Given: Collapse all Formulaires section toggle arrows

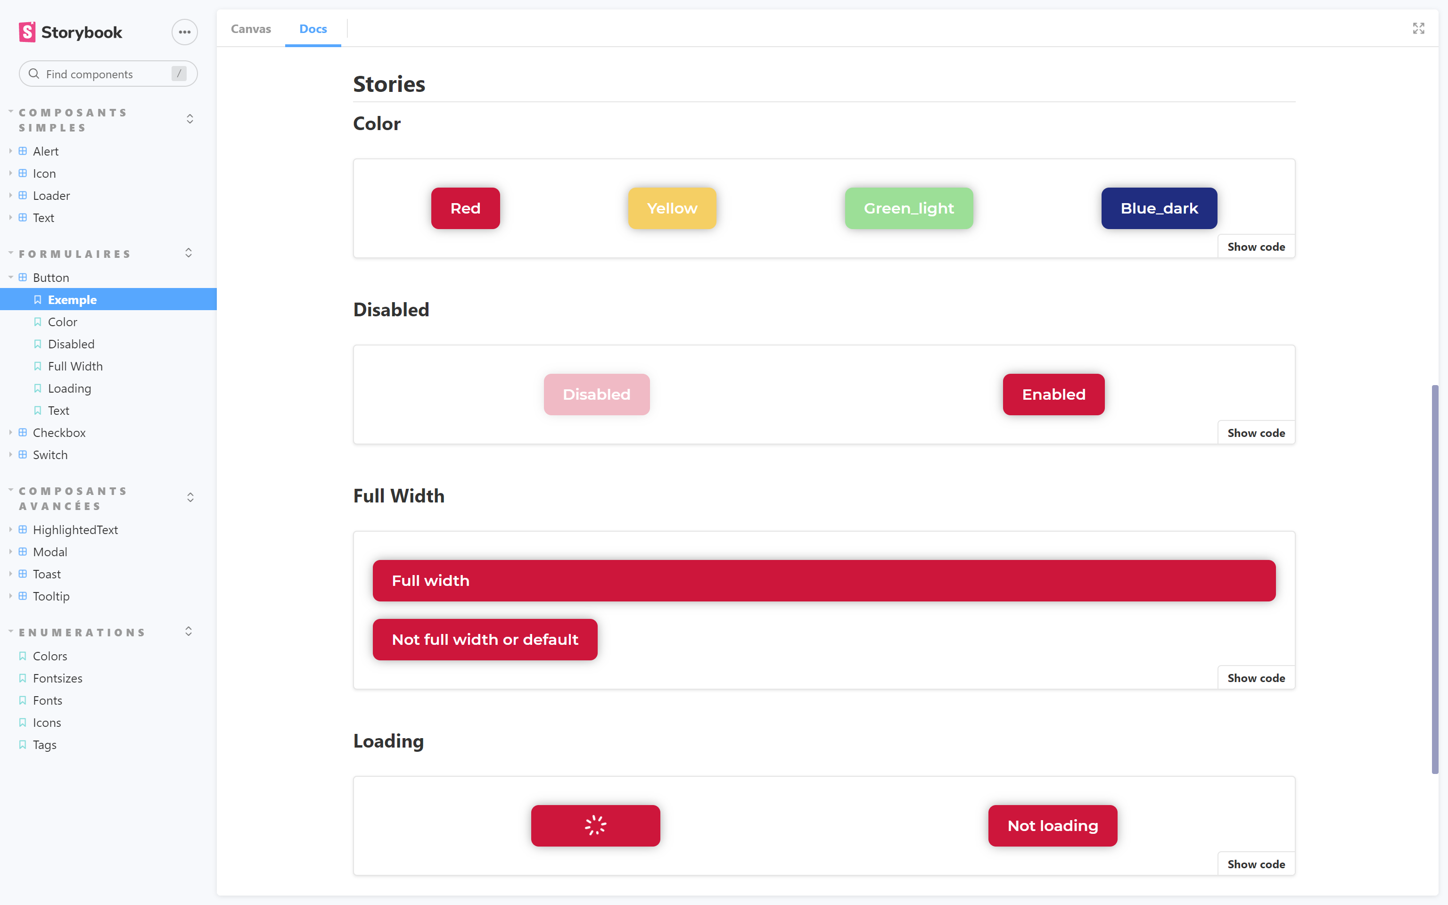Looking at the screenshot, I should coord(189,253).
